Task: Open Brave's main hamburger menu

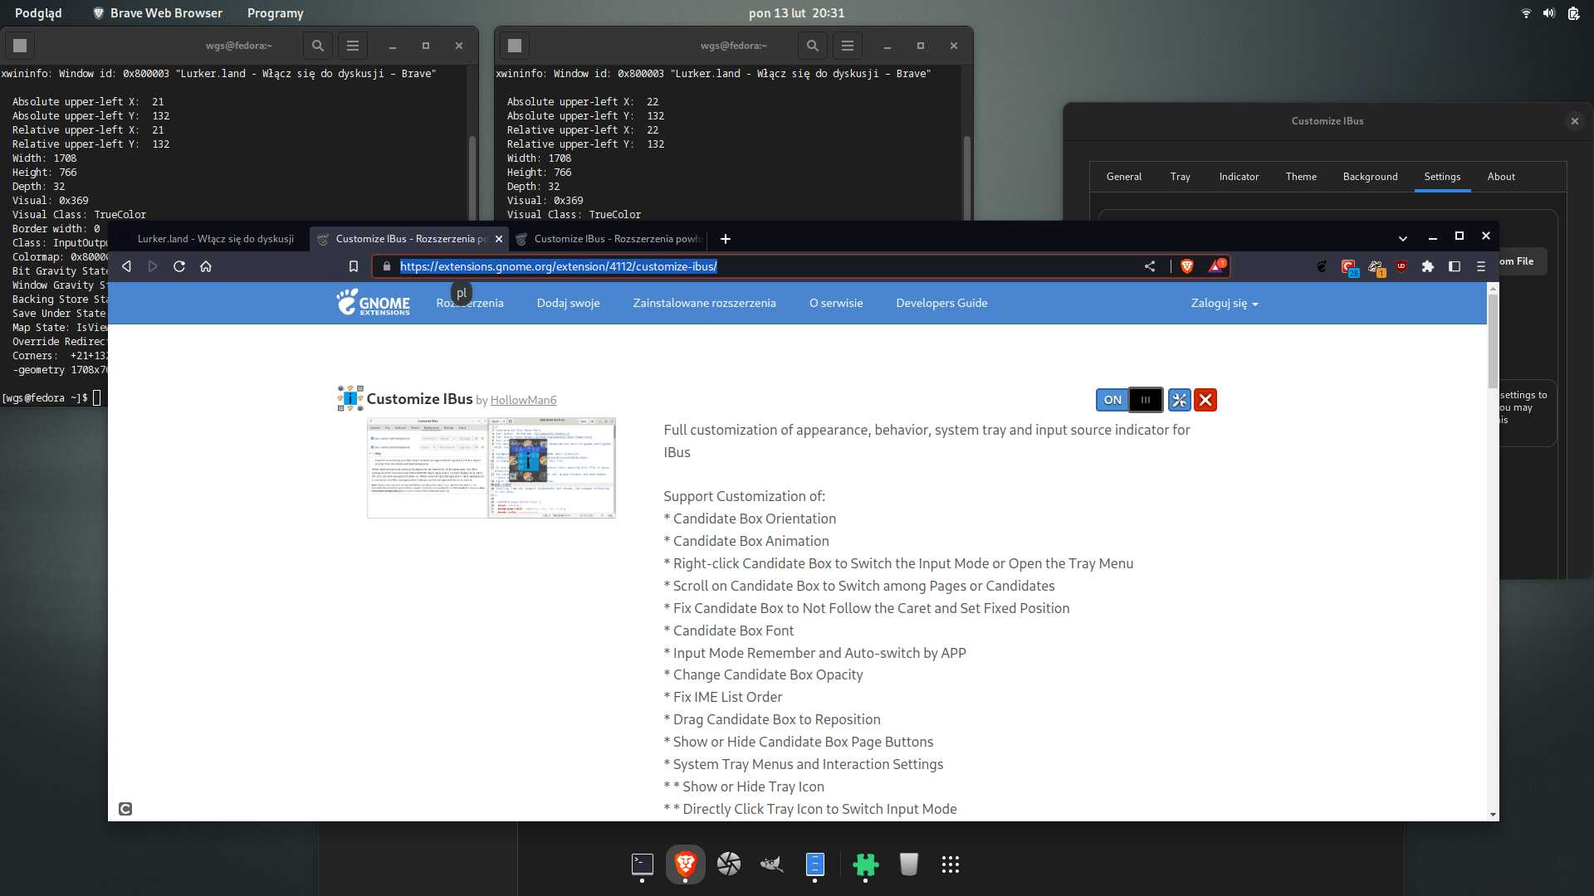Action: click(1481, 266)
